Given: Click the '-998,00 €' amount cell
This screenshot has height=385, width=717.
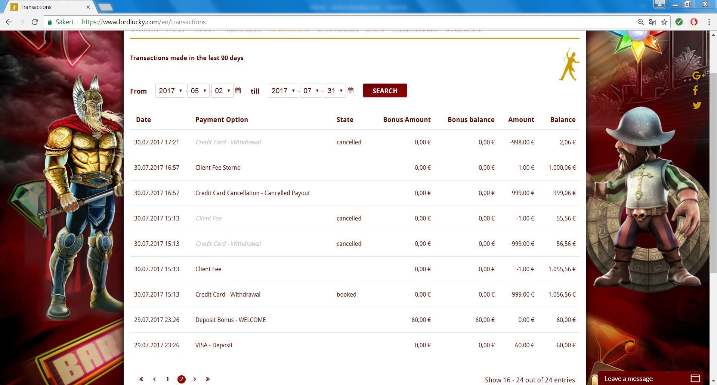Looking at the screenshot, I should 522,142.
